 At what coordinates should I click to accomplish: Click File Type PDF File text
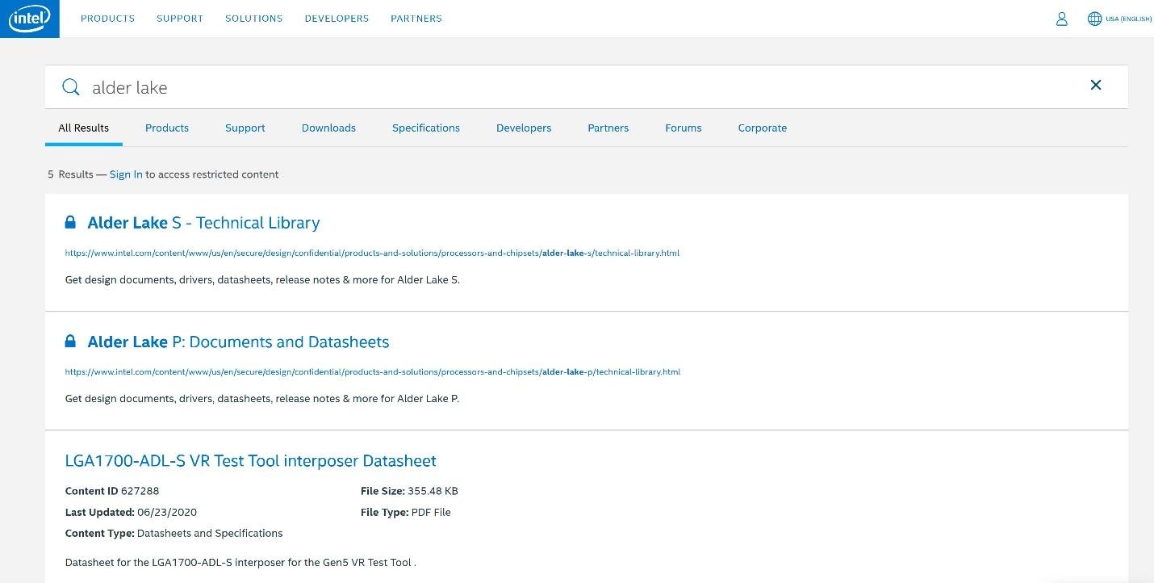[406, 512]
